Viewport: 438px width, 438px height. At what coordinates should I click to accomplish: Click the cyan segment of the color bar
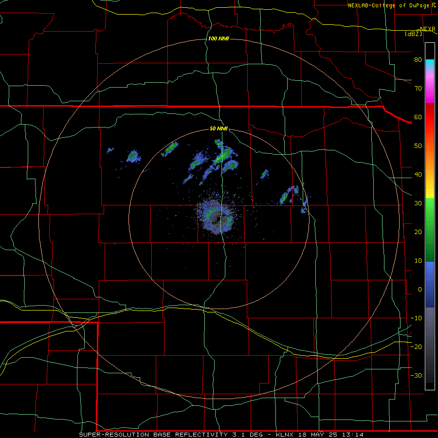tap(430, 65)
